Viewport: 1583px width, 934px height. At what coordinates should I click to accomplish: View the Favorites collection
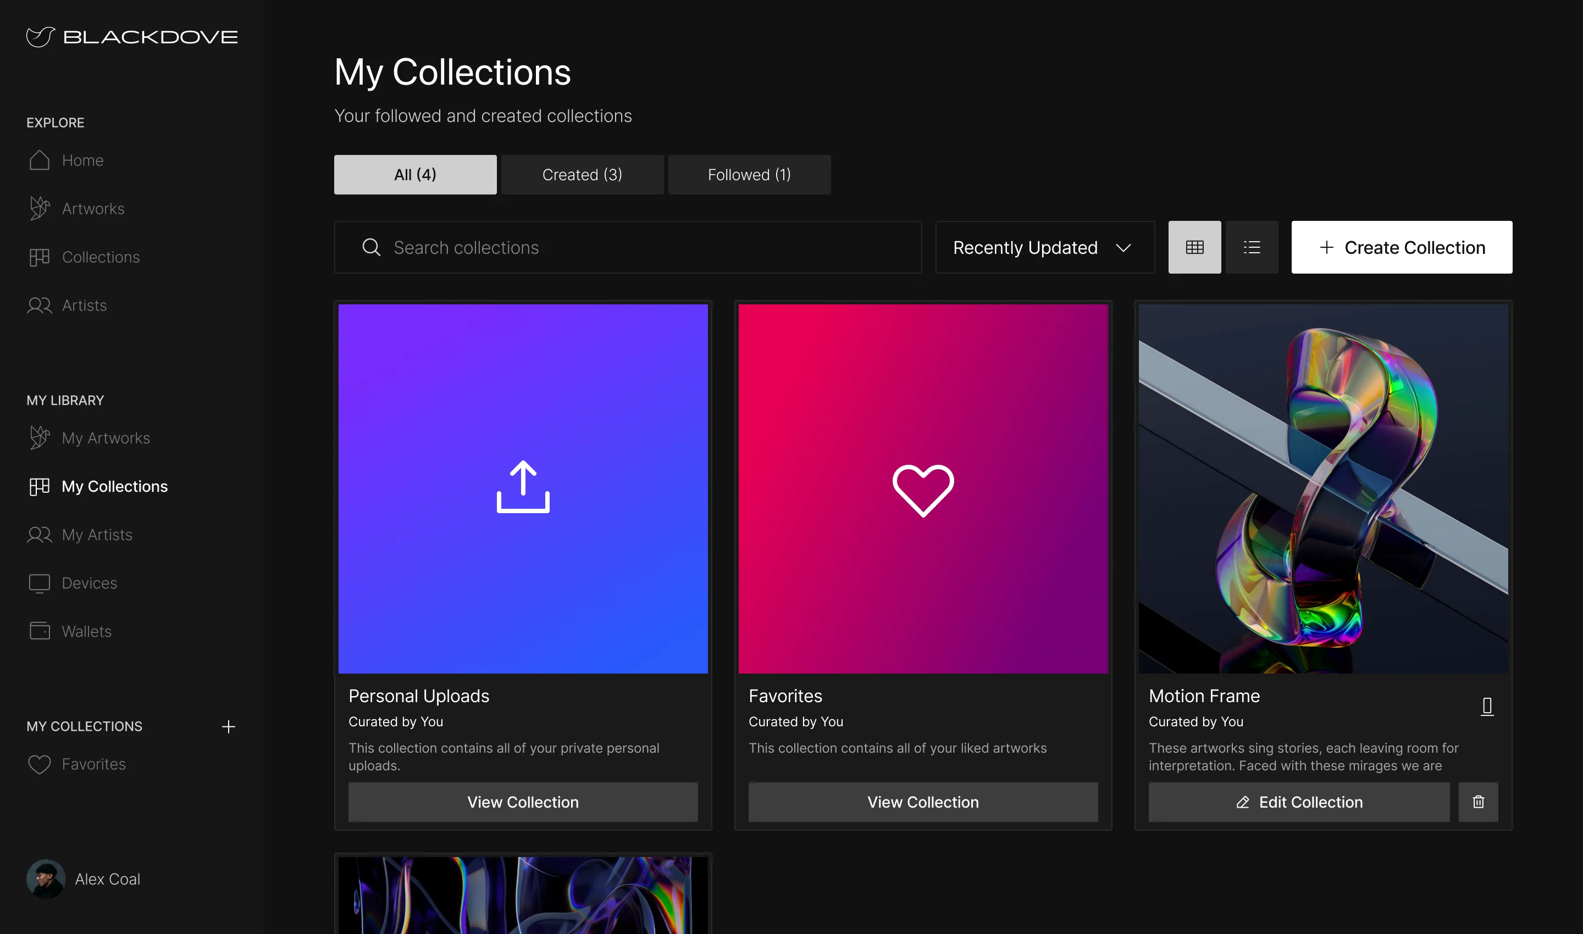coord(923,802)
